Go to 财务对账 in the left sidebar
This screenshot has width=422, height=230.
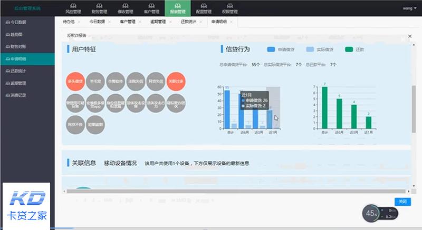(x=27, y=46)
